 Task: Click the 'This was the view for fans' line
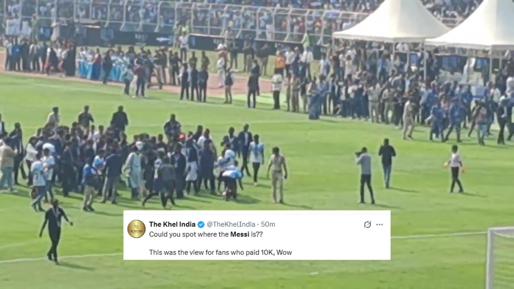pyautogui.click(x=221, y=253)
